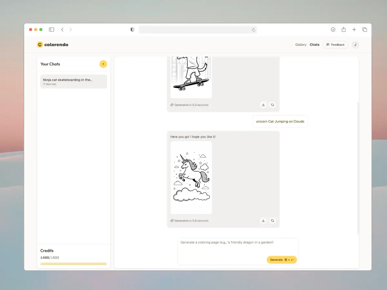Open browser downloads list
Image resolution: width=387 pixels, height=290 pixels.
333,30
